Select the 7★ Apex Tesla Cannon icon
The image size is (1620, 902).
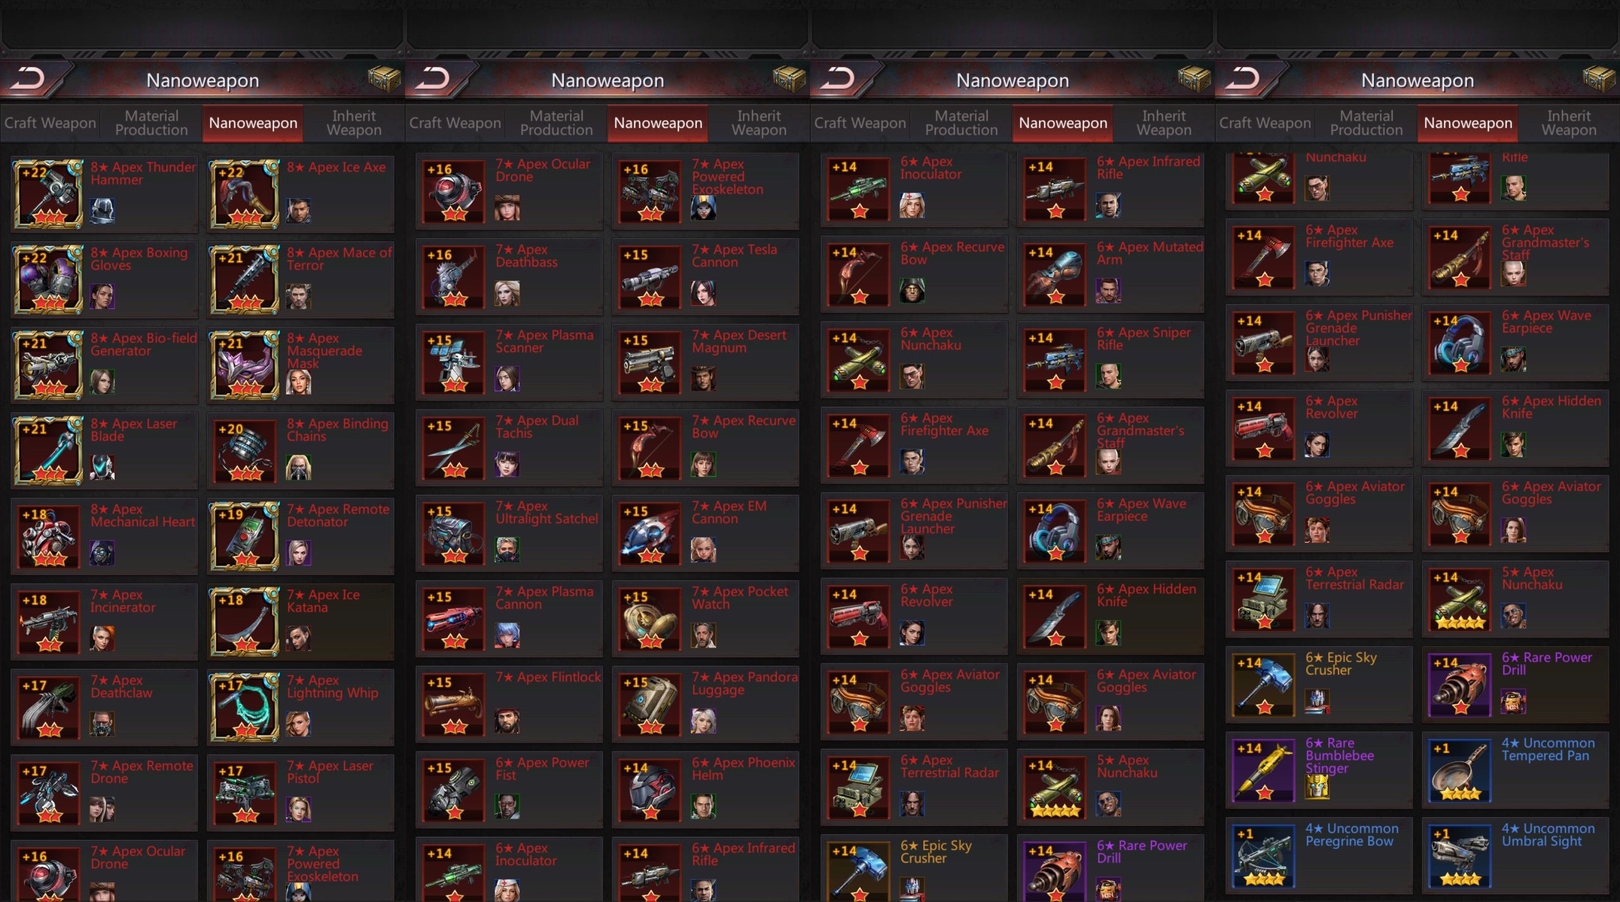(650, 278)
